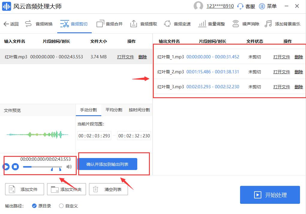
Task: Click 确认并添加到输出列表 to confirm segment
Action: coord(108,164)
